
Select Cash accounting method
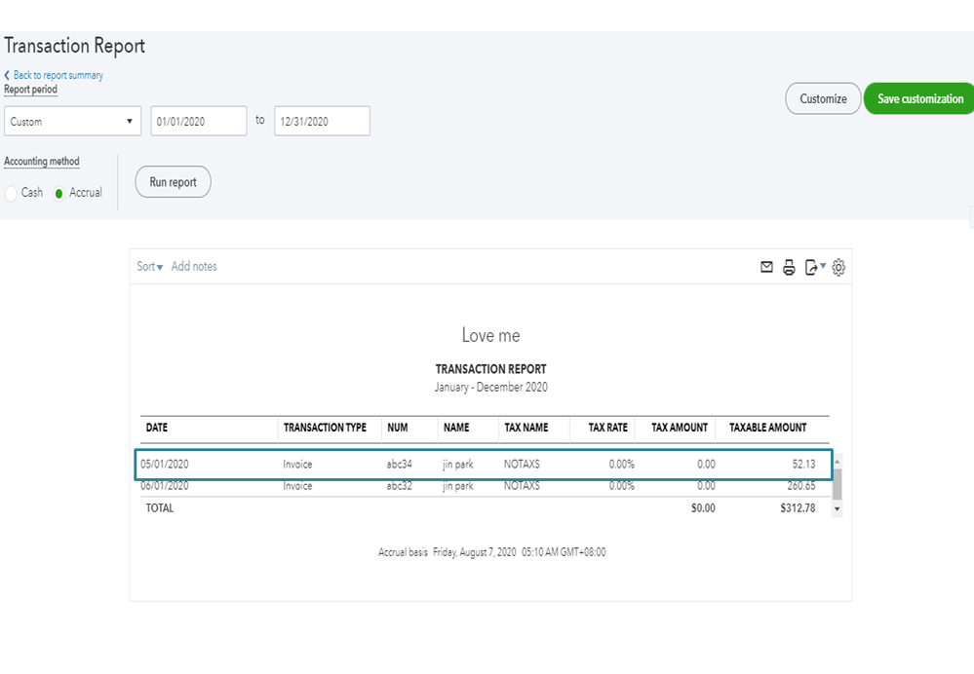click(13, 193)
